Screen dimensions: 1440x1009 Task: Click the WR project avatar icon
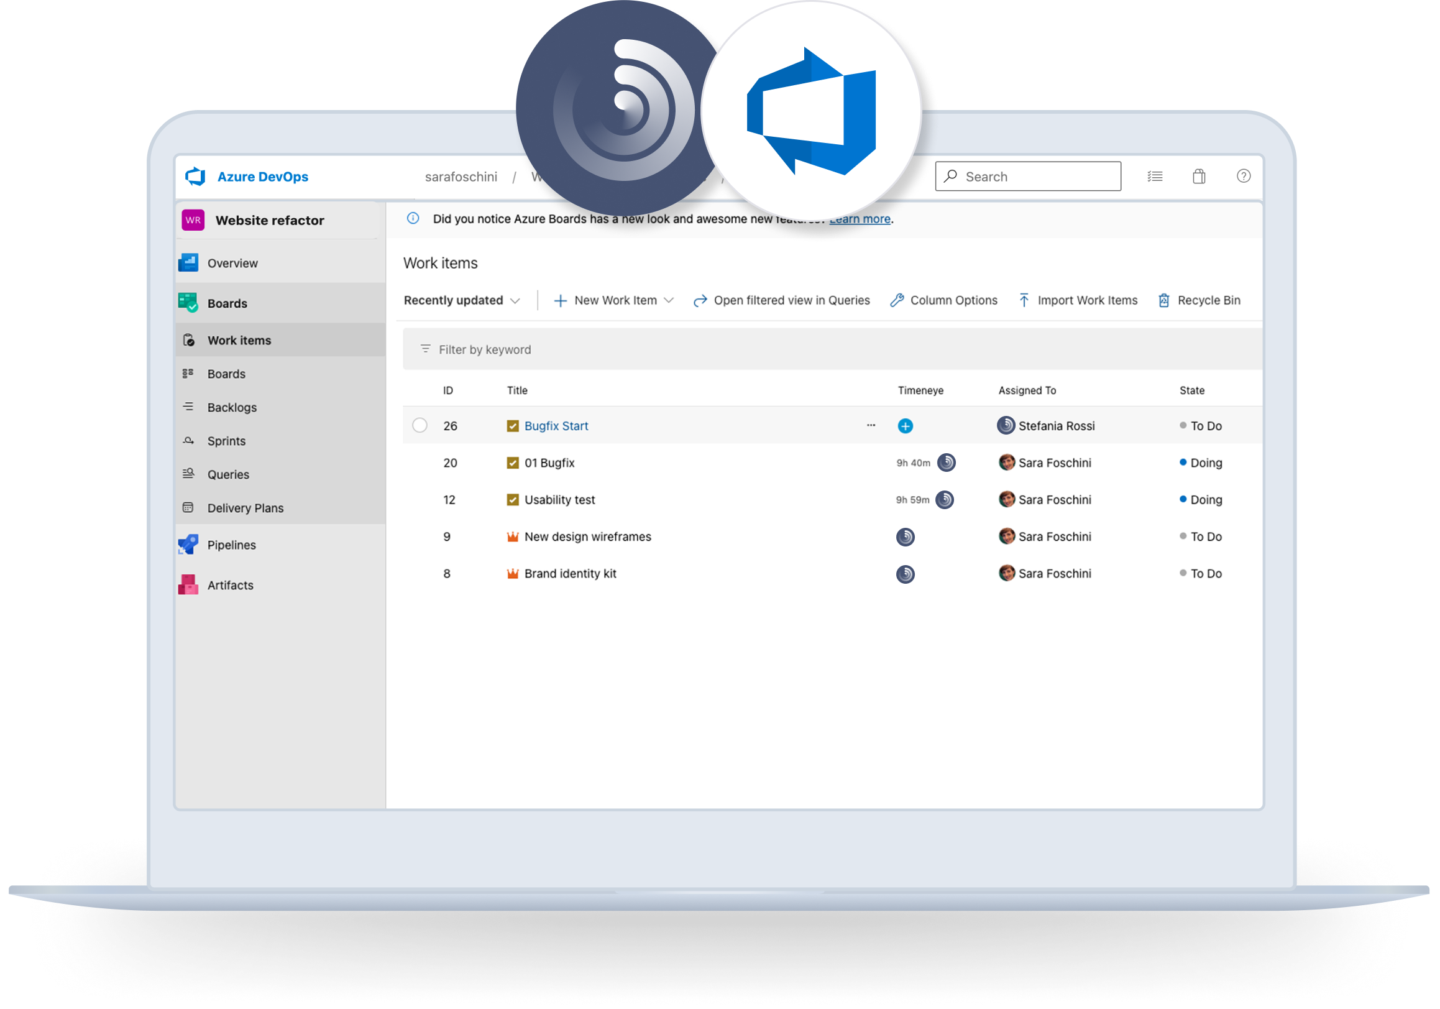[x=193, y=220]
